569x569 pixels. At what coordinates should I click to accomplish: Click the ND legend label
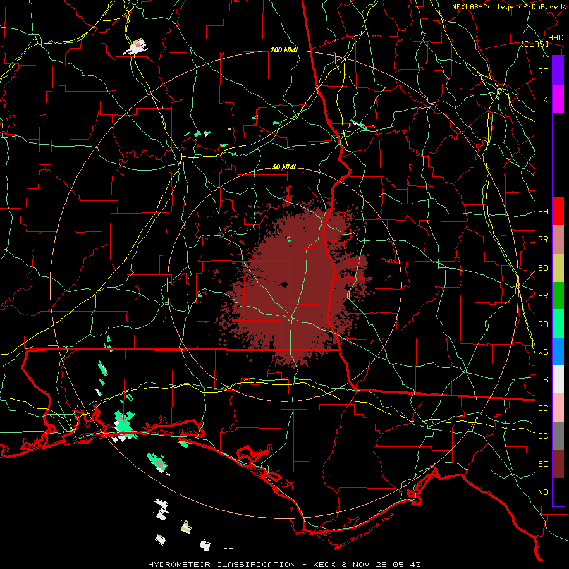click(x=543, y=493)
